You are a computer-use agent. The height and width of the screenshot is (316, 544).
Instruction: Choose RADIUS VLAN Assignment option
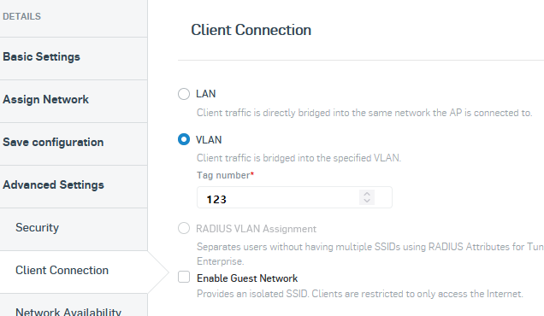coord(184,228)
